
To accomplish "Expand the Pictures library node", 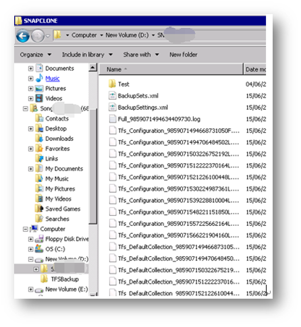I will point(30,88).
